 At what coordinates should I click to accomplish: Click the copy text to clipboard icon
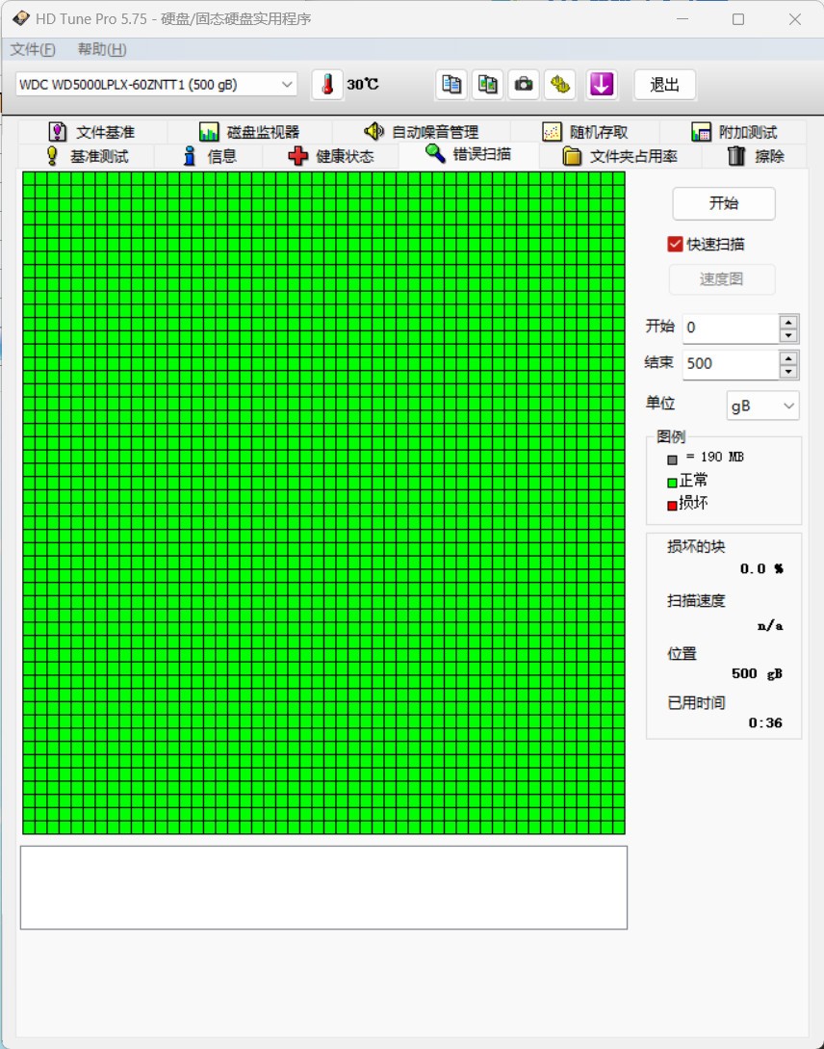pyautogui.click(x=451, y=85)
